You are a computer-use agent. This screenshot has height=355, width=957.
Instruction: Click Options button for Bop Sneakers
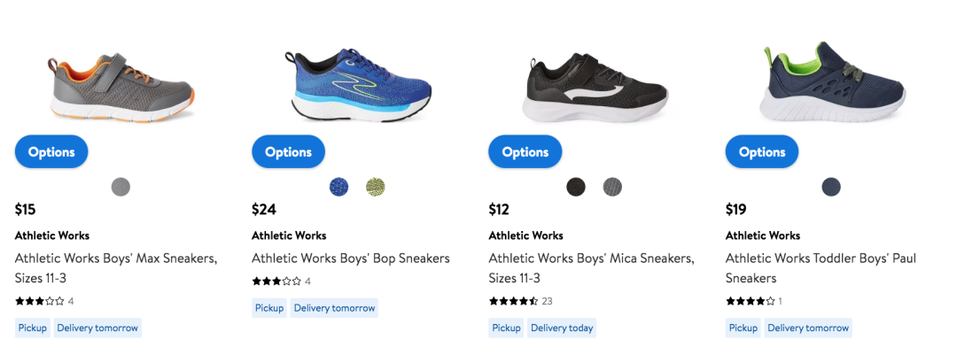(288, 151)
